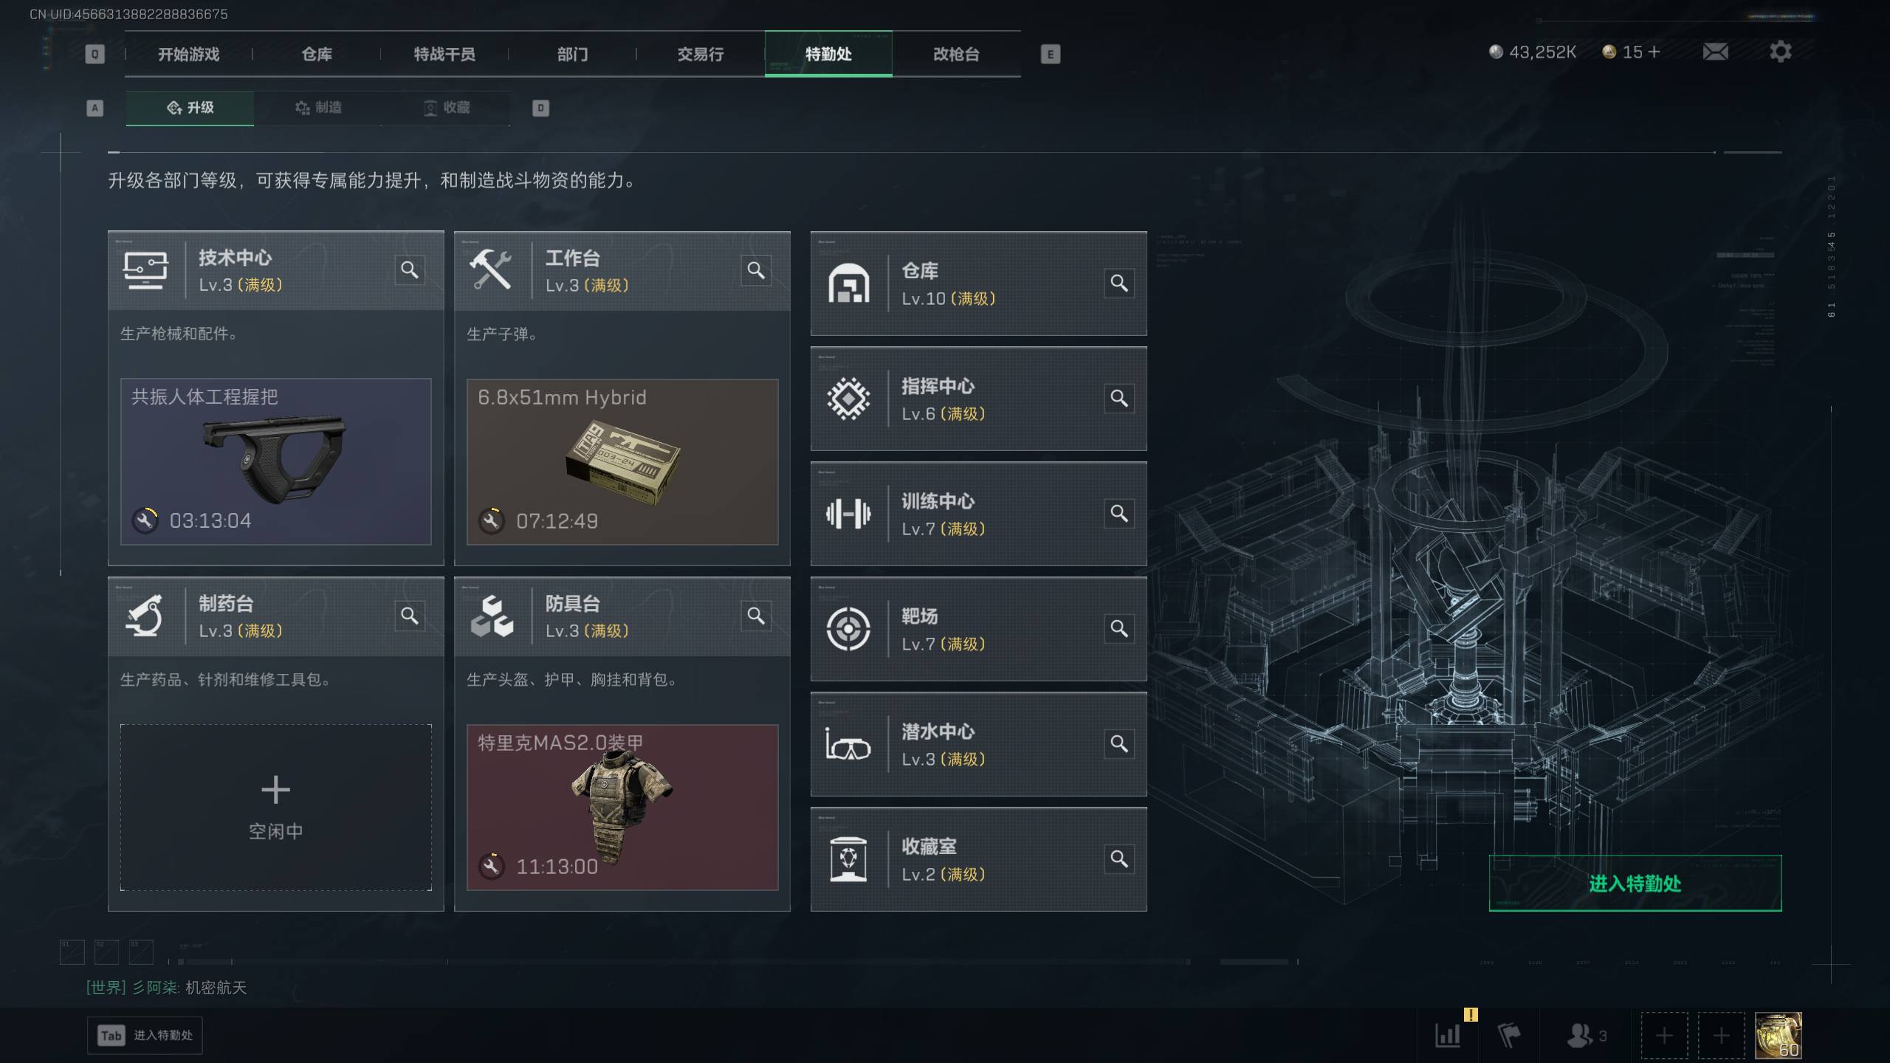Click magnifier icon on 工作台 card
Image resolution: width=1890 pixels, height=1063 pixels.
(756, 270)
